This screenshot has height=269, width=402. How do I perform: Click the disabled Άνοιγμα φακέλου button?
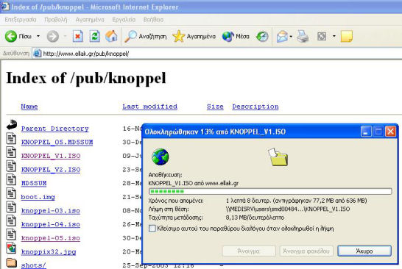point(306,251)
